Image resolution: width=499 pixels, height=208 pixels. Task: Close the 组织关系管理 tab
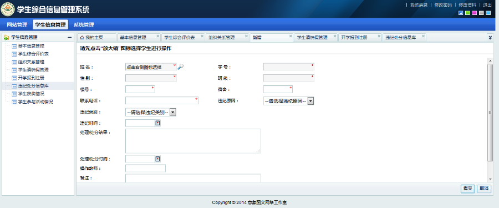246,36
